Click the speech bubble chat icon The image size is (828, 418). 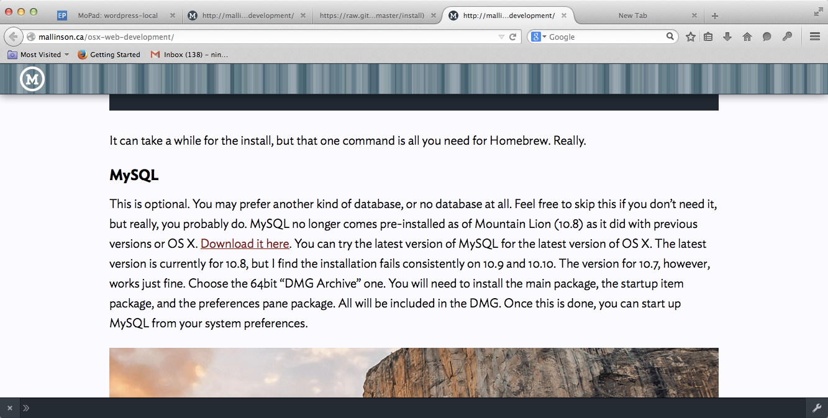point(767,37)
